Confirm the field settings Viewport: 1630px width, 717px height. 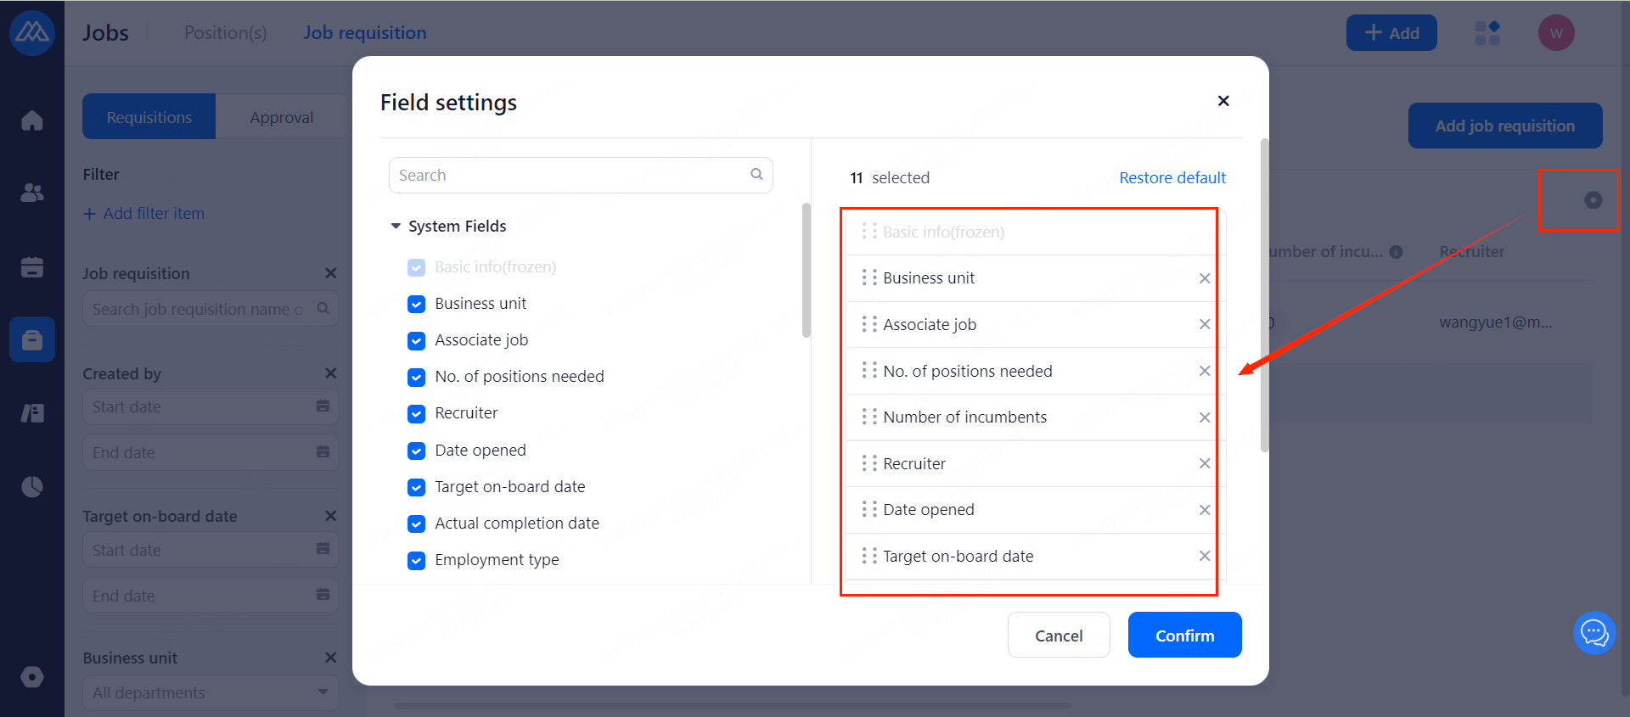click(x=1184, y=636)
